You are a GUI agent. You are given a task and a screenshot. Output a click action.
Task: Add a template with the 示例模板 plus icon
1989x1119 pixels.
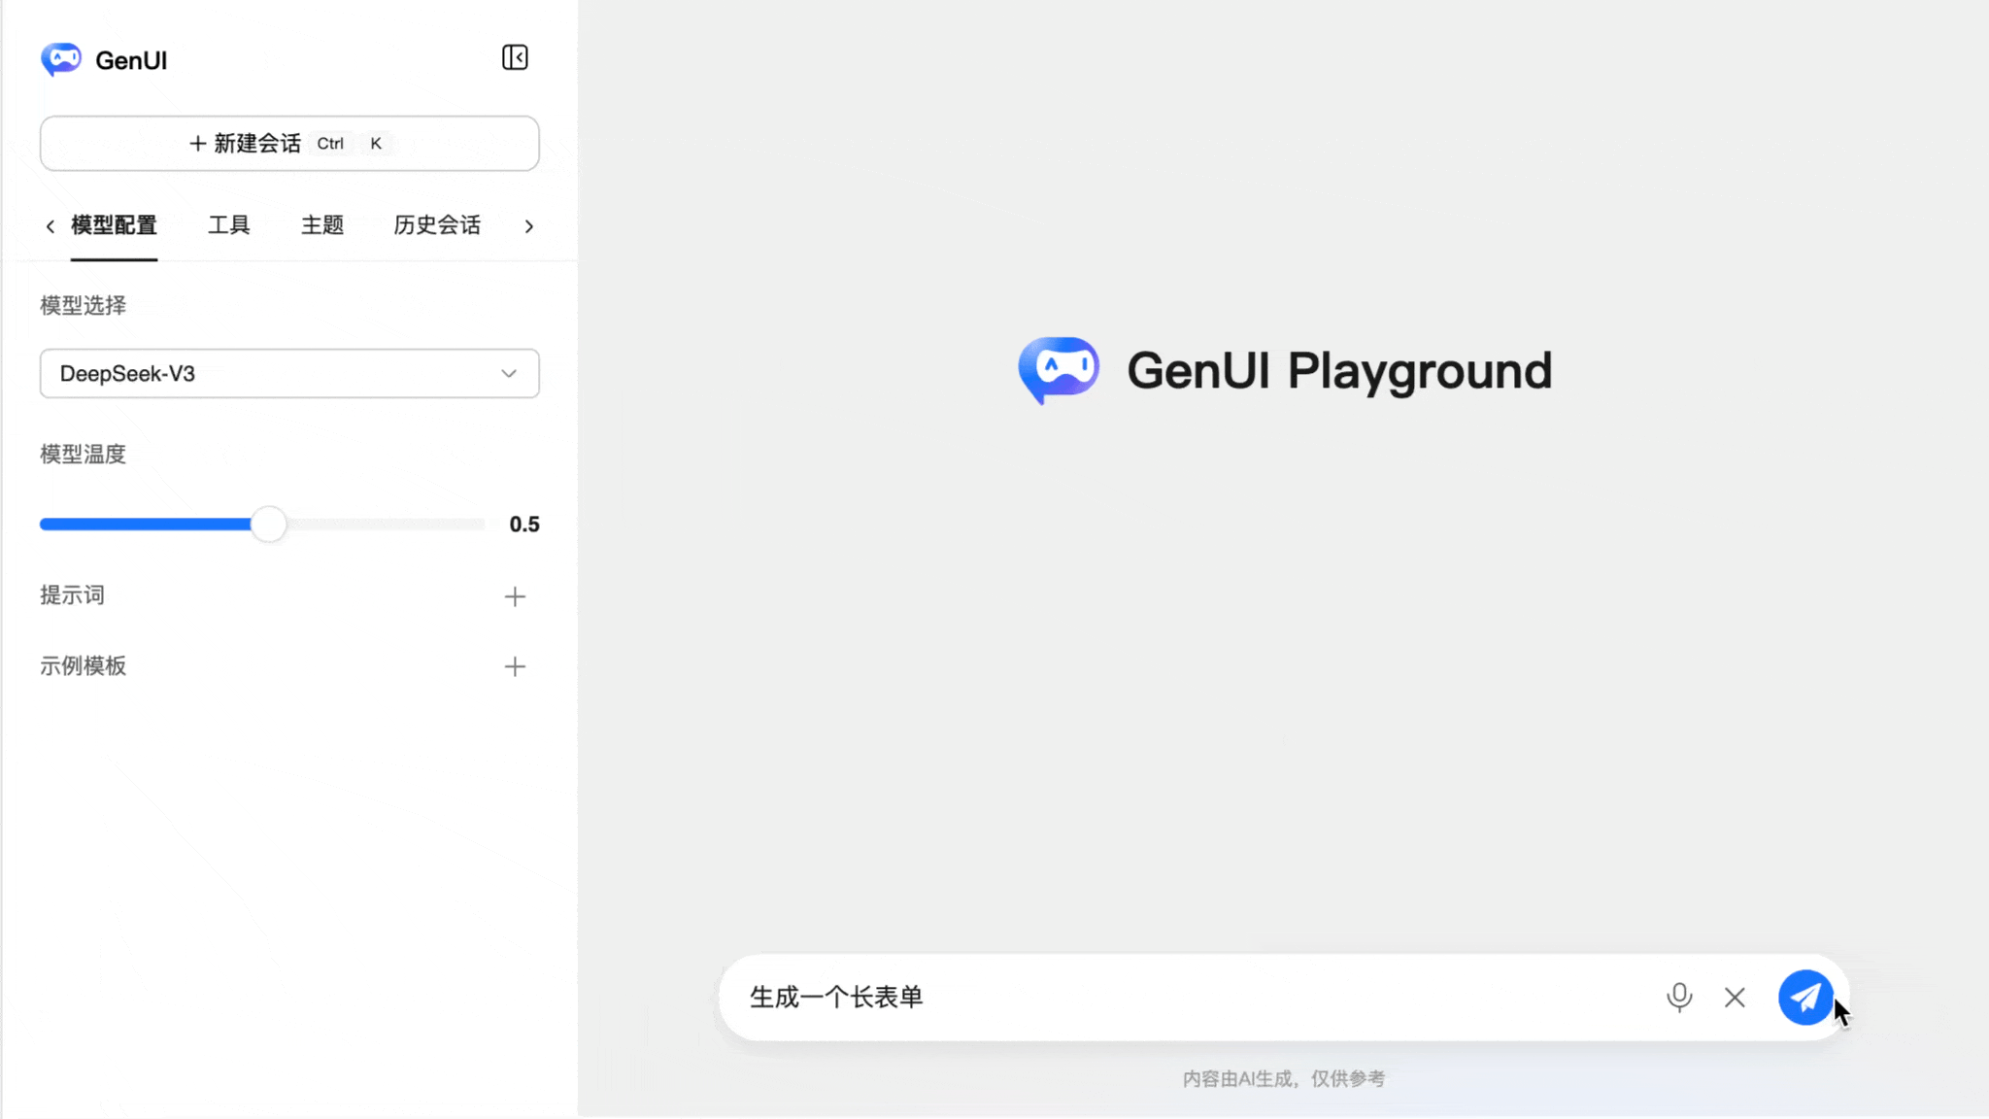pyautogui.click(x=516, y=665)
